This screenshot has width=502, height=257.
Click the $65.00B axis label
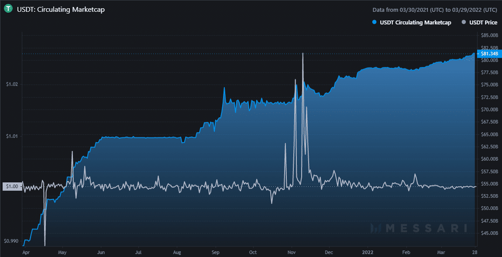[489, 134]
